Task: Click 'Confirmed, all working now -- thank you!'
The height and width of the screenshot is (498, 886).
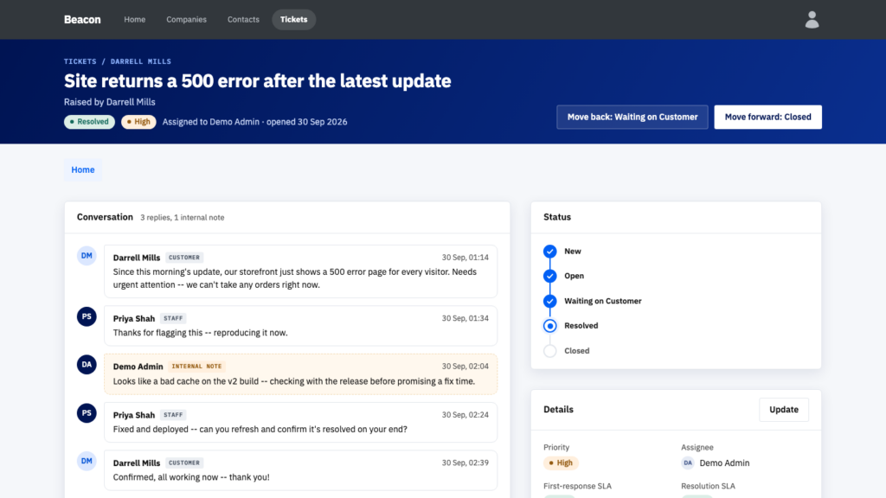Action: (191, 477)
